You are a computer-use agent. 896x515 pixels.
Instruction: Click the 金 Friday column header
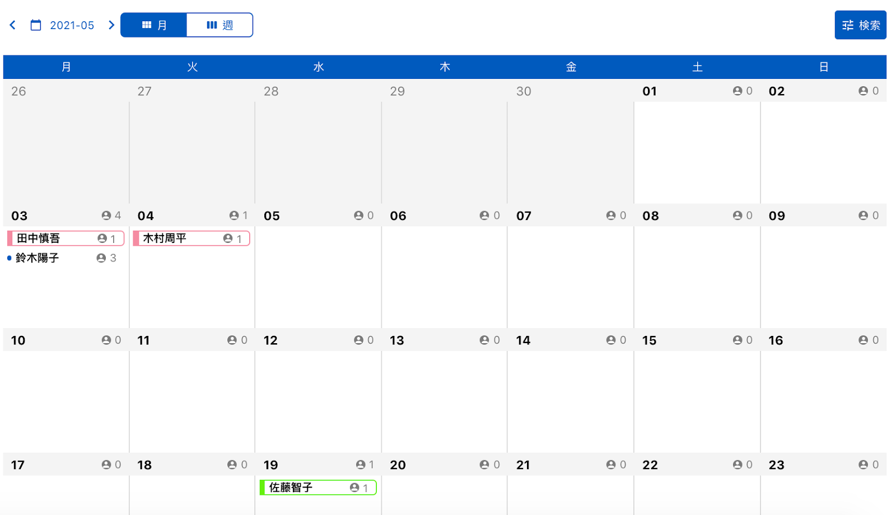coord(571,67)
